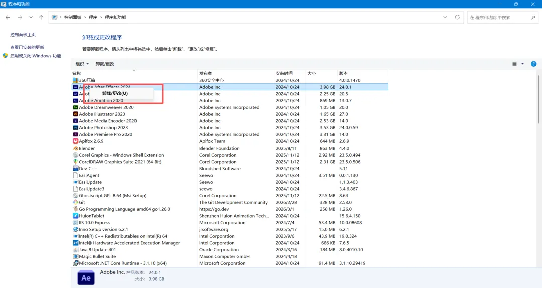This screenshot has width=542, height=288.
Task: Open the 组织 dropdown menu
Action: coord(82,64)
